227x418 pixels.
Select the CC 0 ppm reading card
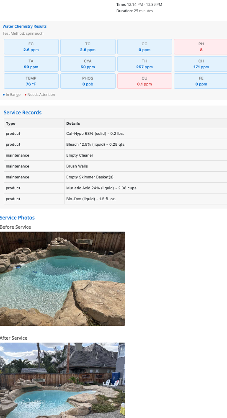pyautogui.click(x=144, y=46)
